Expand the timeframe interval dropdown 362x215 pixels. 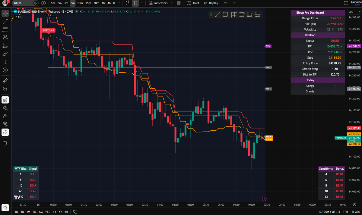119,3
